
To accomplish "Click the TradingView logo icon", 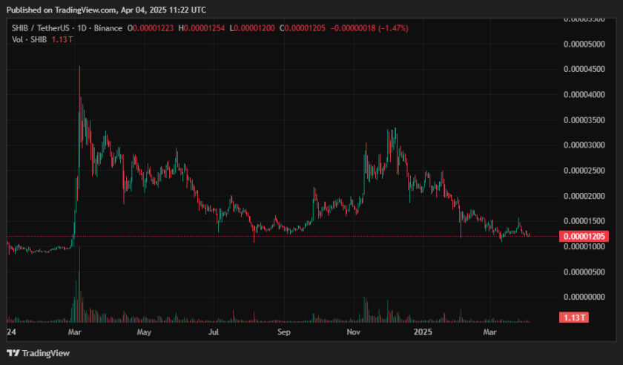I will pyautogui.click(x=13, y=353).
